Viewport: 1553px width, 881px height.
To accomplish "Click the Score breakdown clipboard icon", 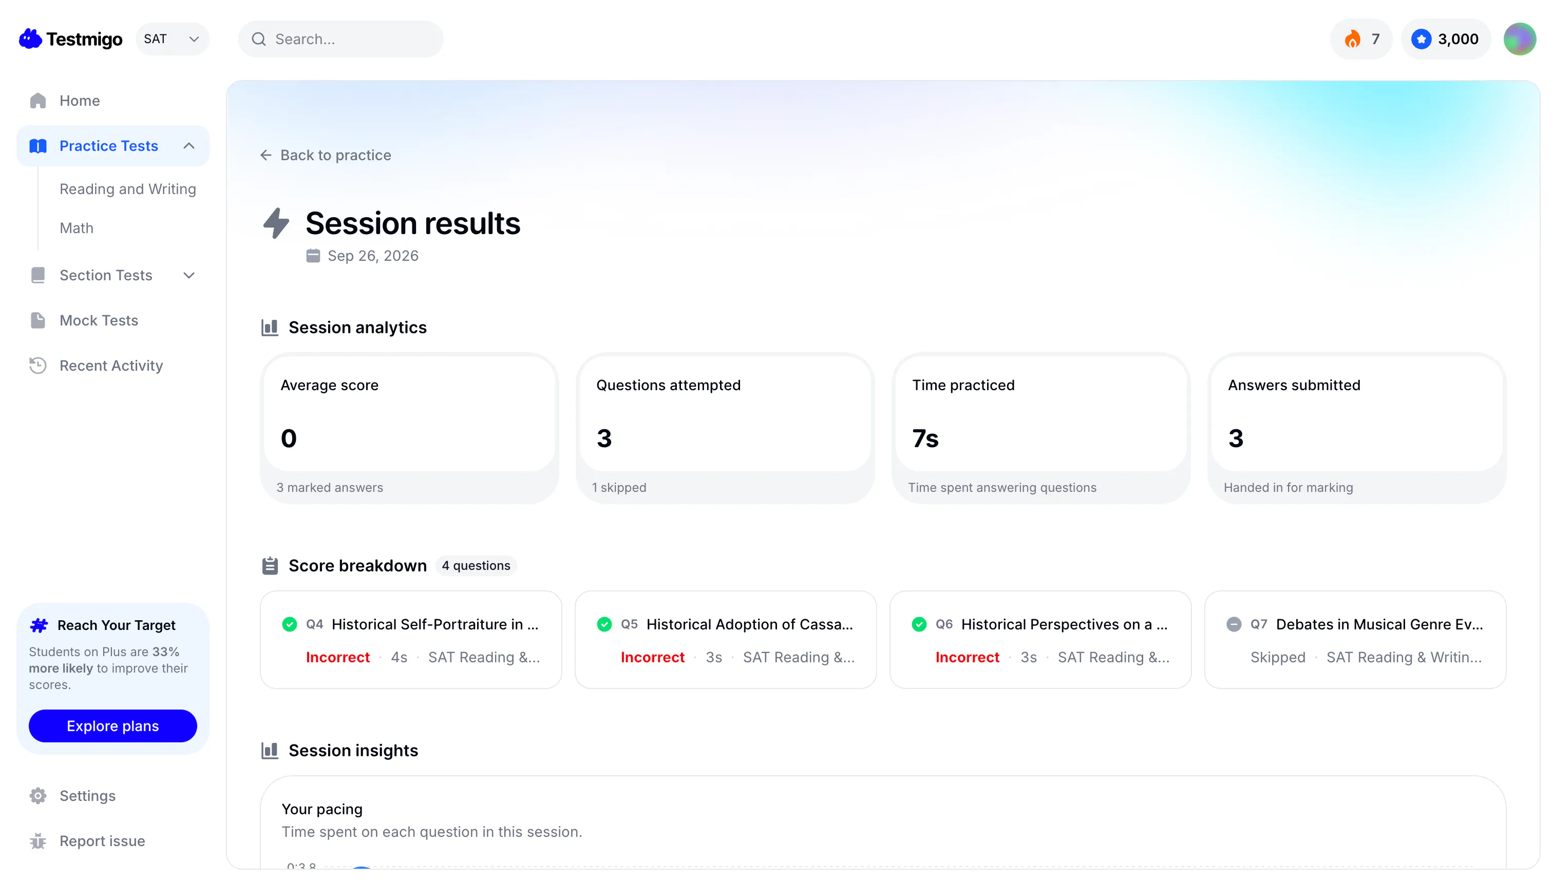I will coord(270,566).
